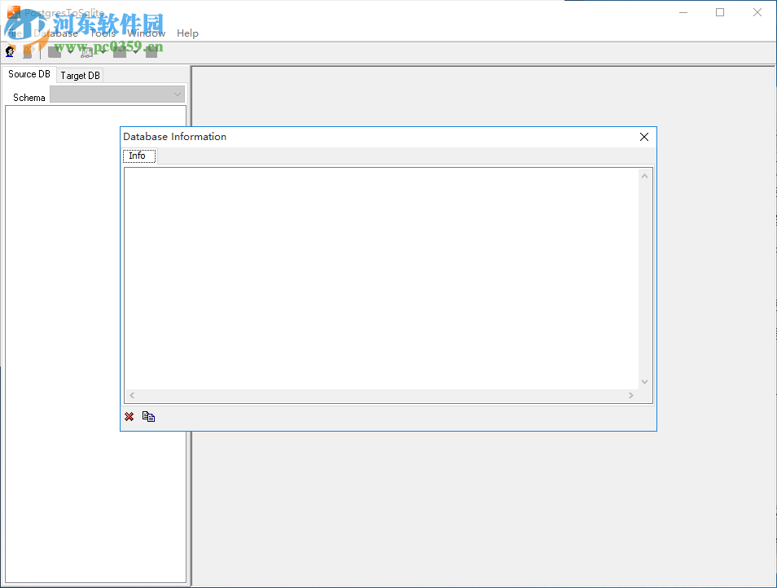Click the PostgresToSqlite application icon in title bar
The height and width of the screenshot is (588, 777).
15,12
